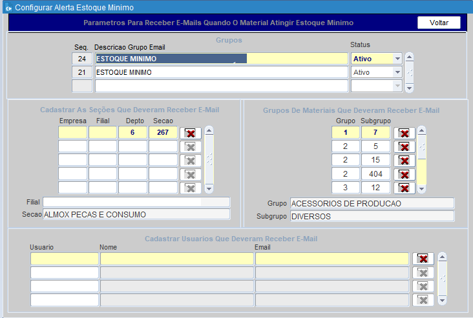
Task: Click Filial field in first section row
Action: point(103,132)
